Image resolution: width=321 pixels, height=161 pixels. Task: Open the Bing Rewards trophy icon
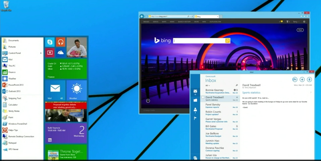pos(288,21)
